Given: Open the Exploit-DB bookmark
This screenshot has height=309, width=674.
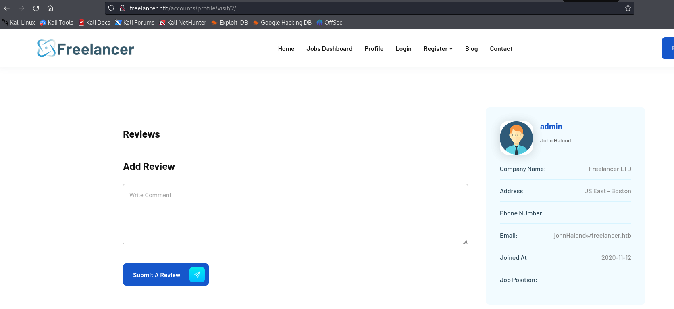Looking at the screenshot, I should click(x=229, y=23).
